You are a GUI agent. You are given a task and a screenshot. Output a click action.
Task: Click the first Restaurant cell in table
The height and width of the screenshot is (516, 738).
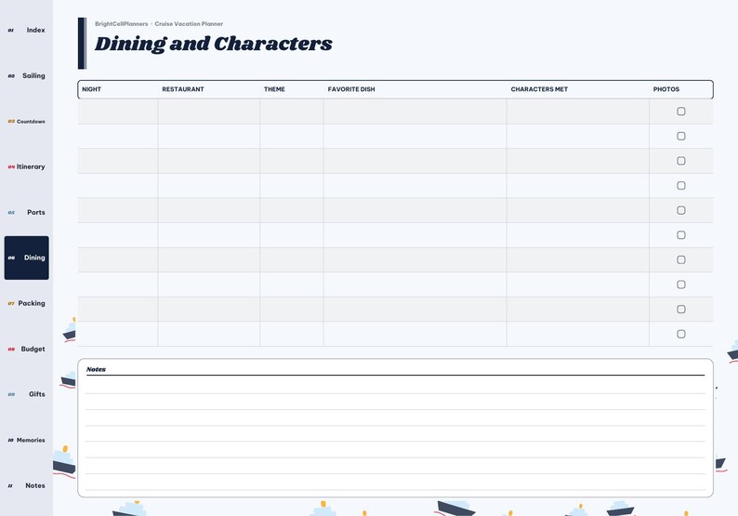pyautogui.click(x=208, y=112)
